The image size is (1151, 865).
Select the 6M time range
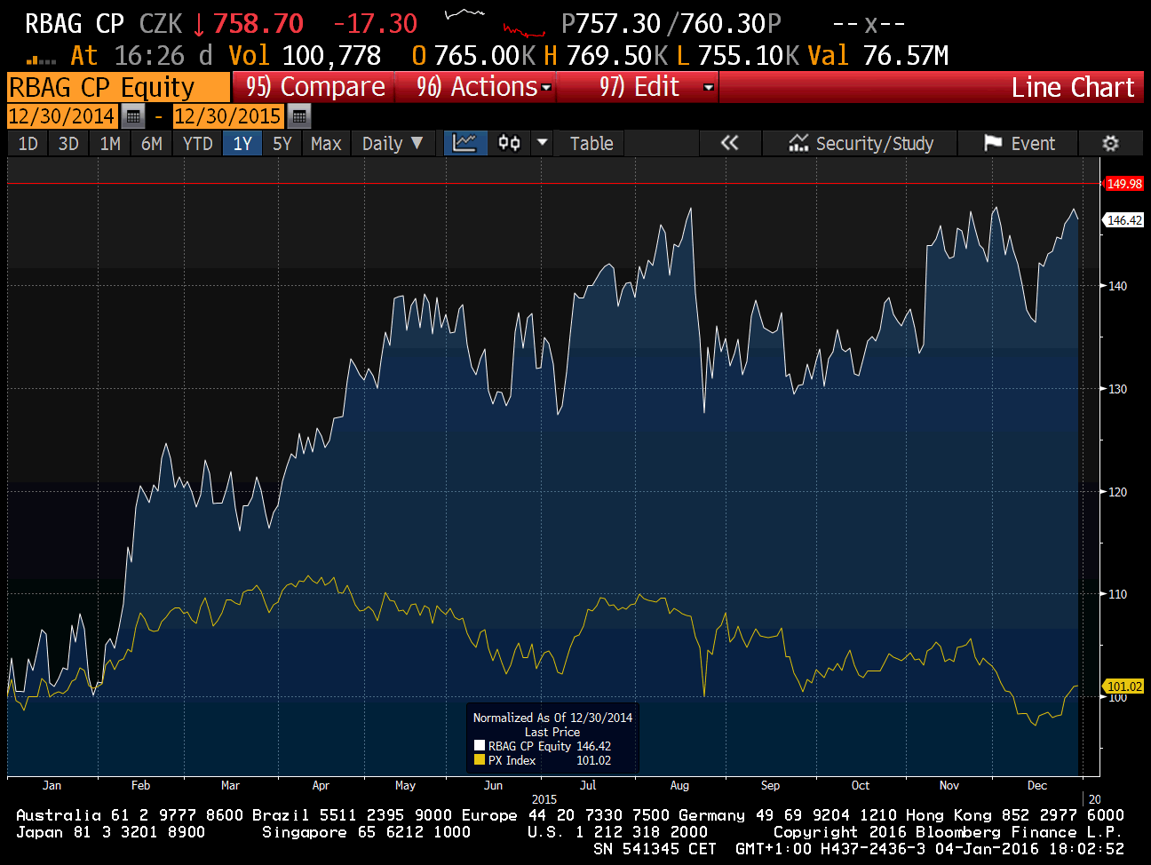tap(152, 143)
